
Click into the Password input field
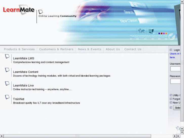coord(175,81)
